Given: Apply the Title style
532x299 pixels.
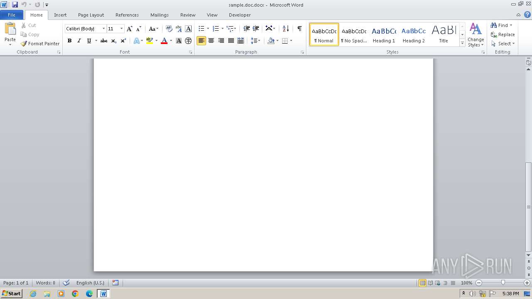Looking at the screenshot, I should pyautogui.click(x=443, y=34).
